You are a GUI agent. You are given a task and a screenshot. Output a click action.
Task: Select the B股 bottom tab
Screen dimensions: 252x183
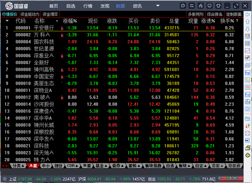coord(87,166)
